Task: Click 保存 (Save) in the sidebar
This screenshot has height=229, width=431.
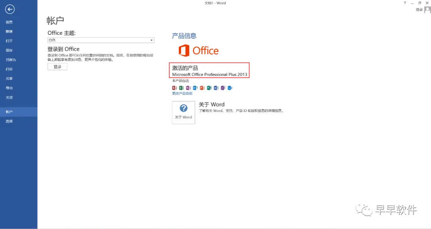Action: pos(19,51)
